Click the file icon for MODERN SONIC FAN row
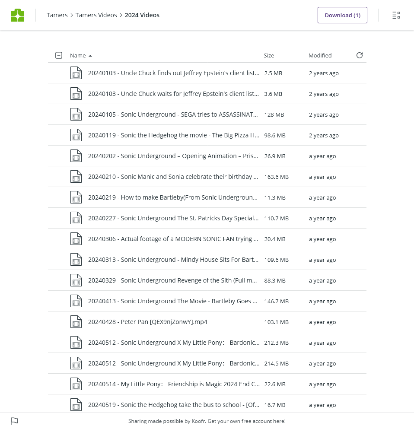Screen dimensions: 414x429 76,239
